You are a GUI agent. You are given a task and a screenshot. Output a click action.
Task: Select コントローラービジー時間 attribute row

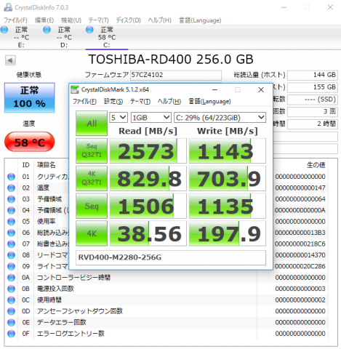[167, 278]
